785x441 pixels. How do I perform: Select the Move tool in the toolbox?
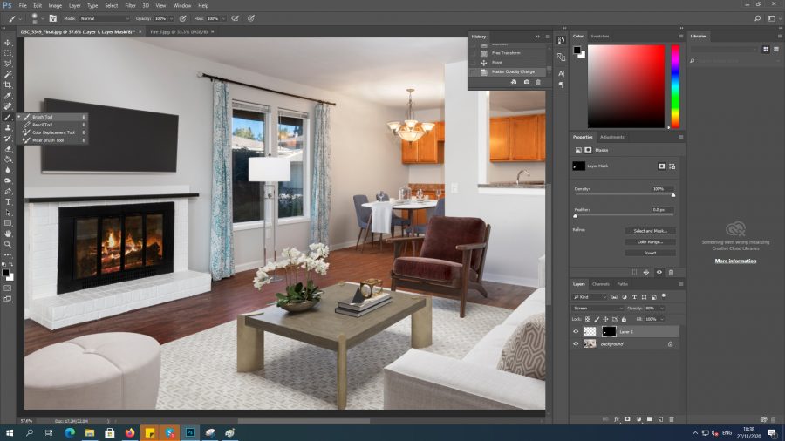point(8,43)
